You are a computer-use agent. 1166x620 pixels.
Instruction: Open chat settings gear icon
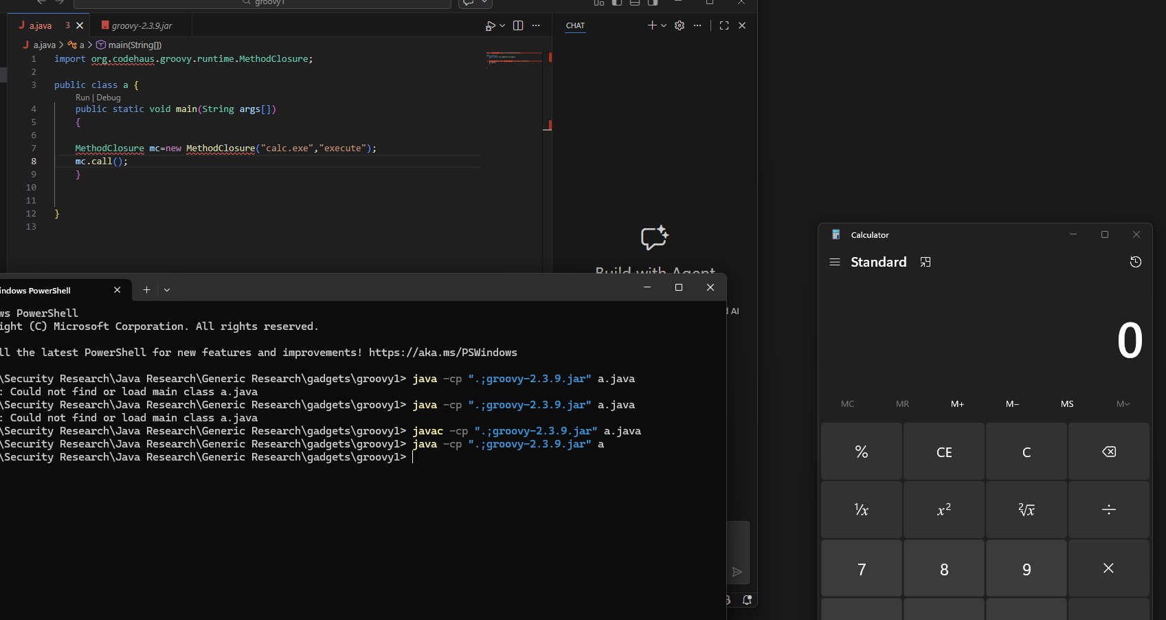(680, 25)
